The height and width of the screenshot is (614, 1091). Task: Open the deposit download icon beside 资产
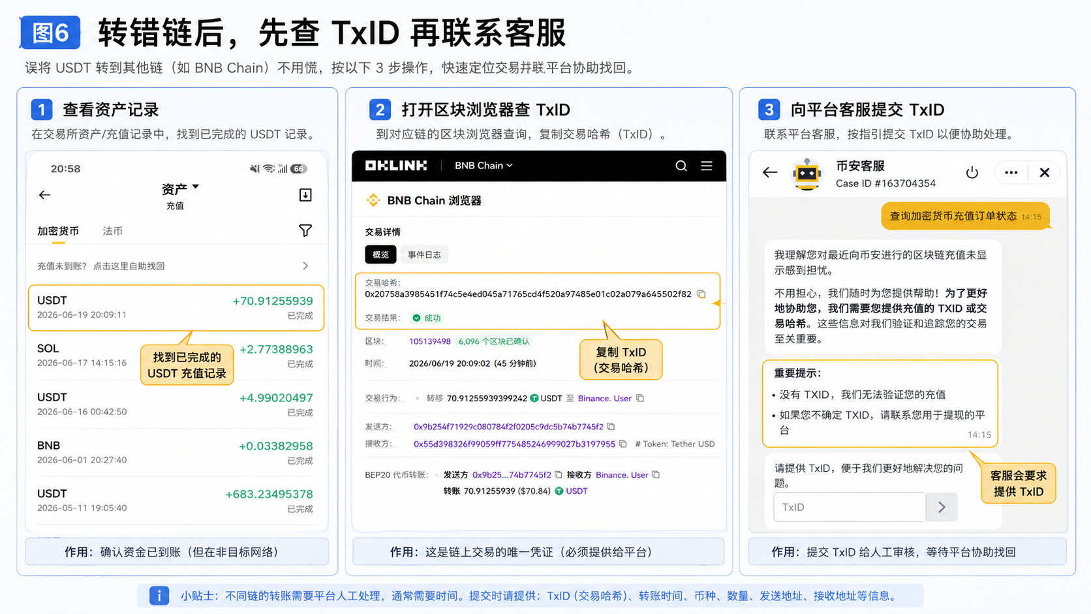305,195
